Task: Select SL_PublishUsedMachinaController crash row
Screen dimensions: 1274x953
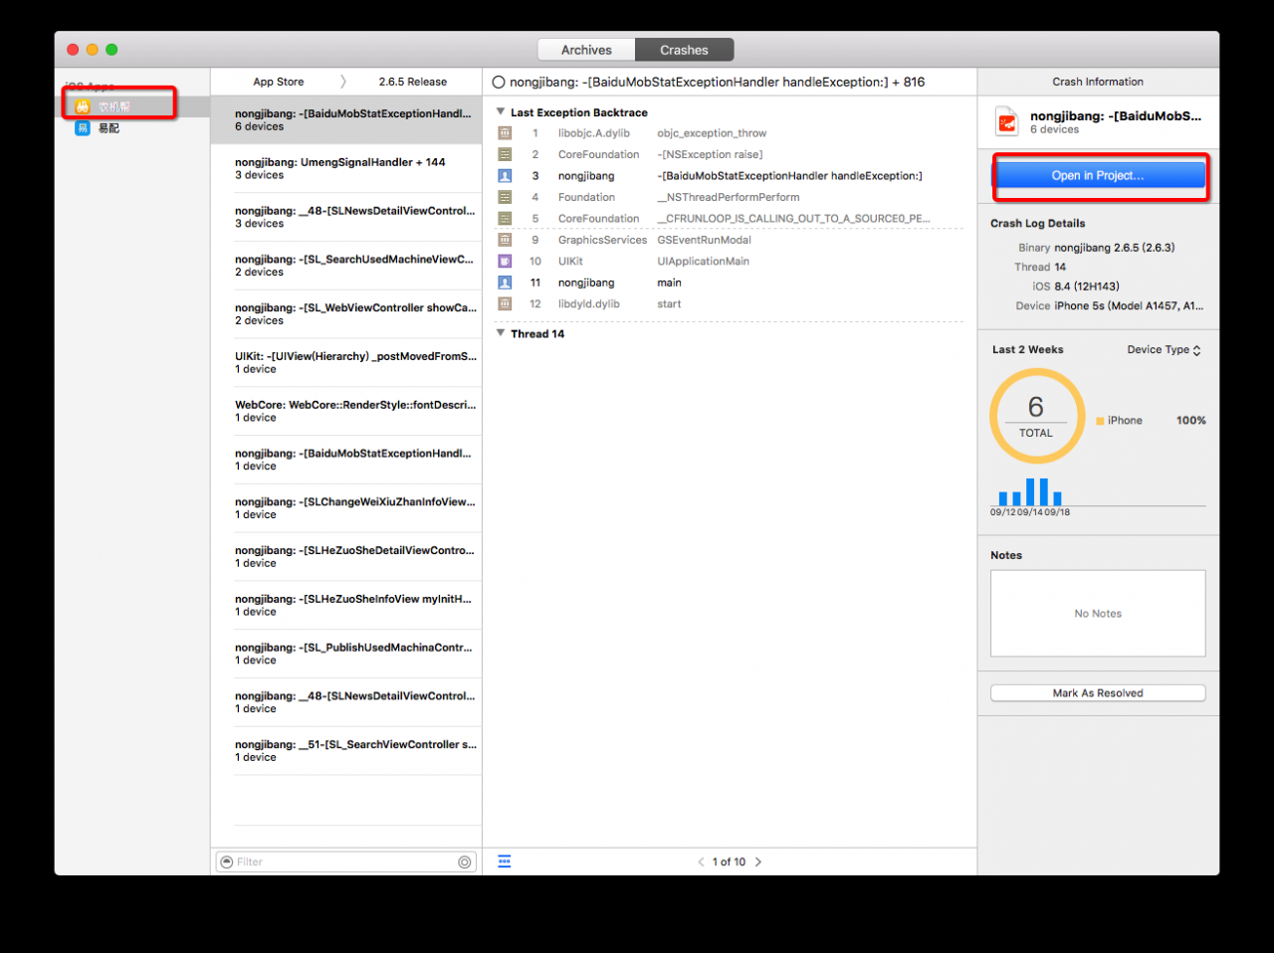Action: 346,654
